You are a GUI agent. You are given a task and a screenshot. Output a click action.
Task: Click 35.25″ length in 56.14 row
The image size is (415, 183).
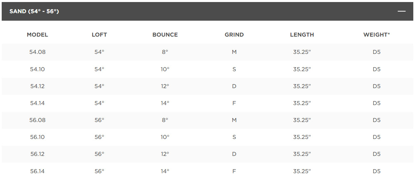(x=302, y=171)
